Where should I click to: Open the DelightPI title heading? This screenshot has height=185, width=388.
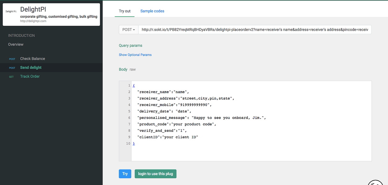click(33, 10)
